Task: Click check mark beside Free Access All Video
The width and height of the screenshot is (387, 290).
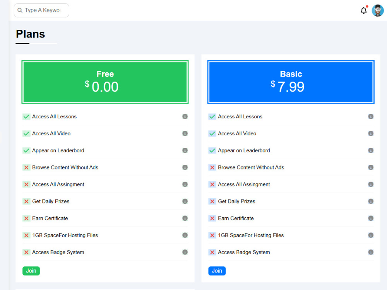Action: [x=26, y=134]
